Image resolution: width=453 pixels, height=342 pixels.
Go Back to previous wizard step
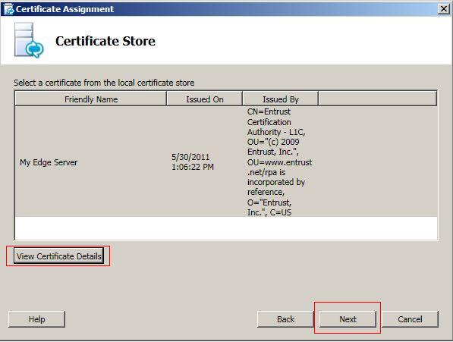pos(285,319)
